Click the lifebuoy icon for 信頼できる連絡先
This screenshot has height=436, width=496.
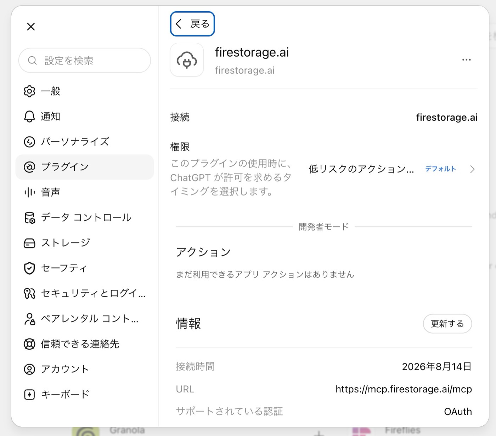coord(29,344)
